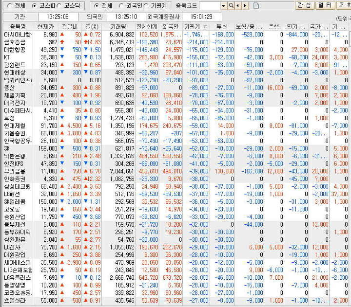This screenshot has height=307, width=351.
Task: Click the 기관 time label
Action: (x=20, y=17)
